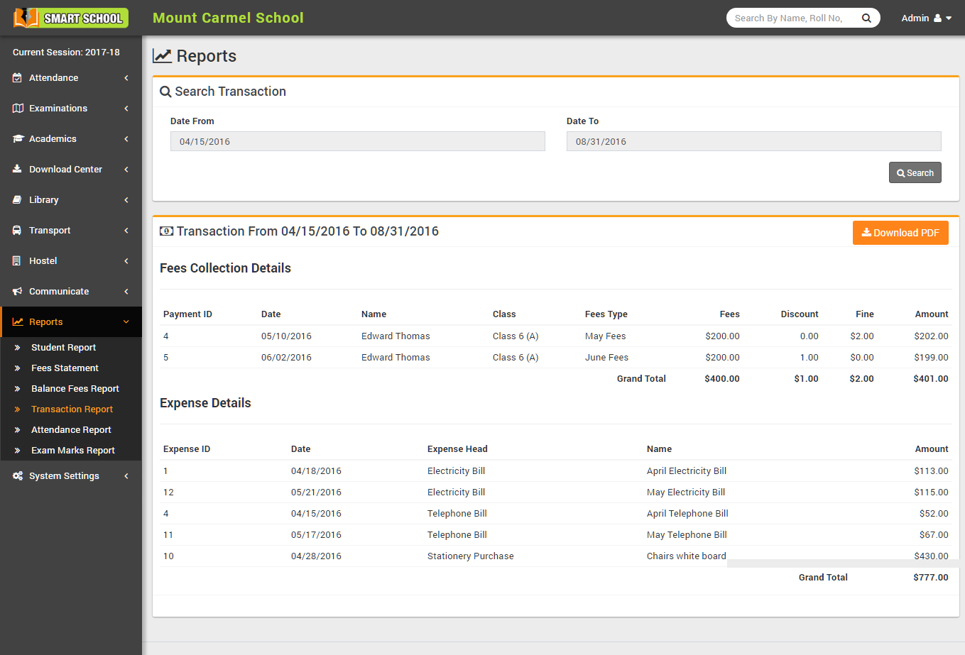The width and height of the screenshot is (965, 655).
Task: Open Balance Fees Report page
Action: pyautogui.click(x=75, y=389)
